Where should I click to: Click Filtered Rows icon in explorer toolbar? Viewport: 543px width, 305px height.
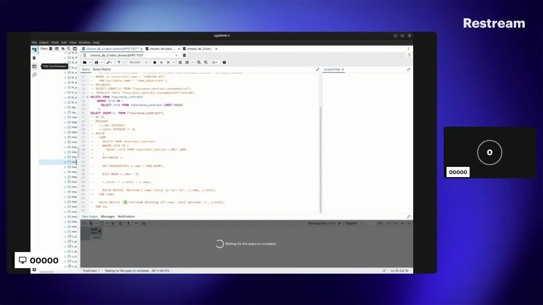pos(63,49)
